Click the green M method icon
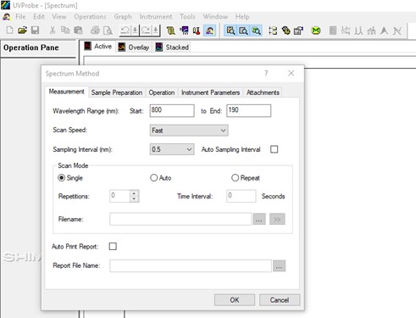The width and height of the screenshot is (416, 318). (316, 31)
